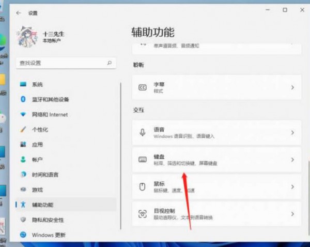
Task: Click the 目视控制 eye tracker icon
Action: tap(143, 214)
